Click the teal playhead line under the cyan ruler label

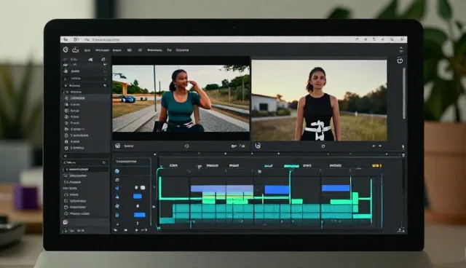pyautogui.click(x=290, y=187)
